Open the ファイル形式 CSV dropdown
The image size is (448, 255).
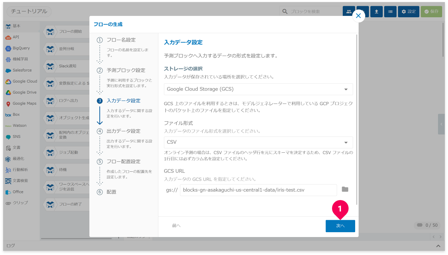258,142
